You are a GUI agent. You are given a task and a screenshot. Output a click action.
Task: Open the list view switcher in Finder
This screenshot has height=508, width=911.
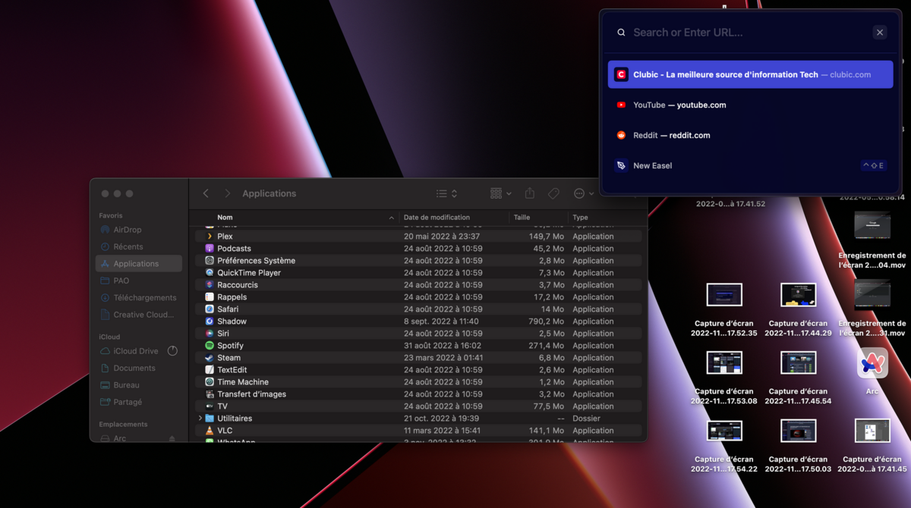446,193
